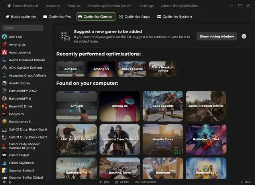Click the Battlefield 6 sidebar icon
Image resolution: width=255 pixels, height=185 pixels.
coord(4,99)
